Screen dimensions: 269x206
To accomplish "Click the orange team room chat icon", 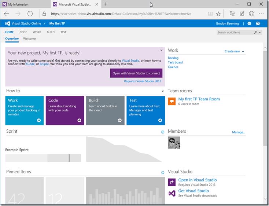I will click(172, 101).
